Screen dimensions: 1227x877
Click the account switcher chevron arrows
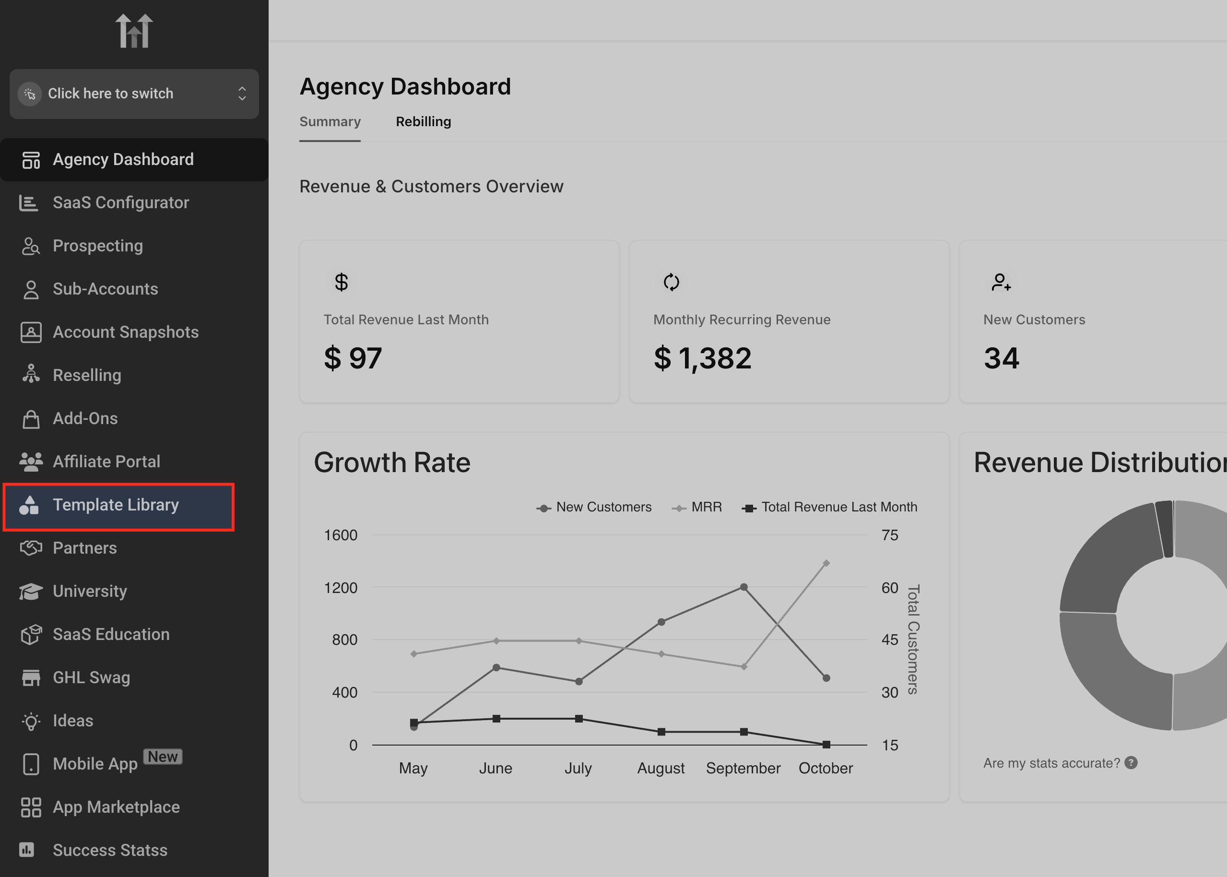[242, 94]
